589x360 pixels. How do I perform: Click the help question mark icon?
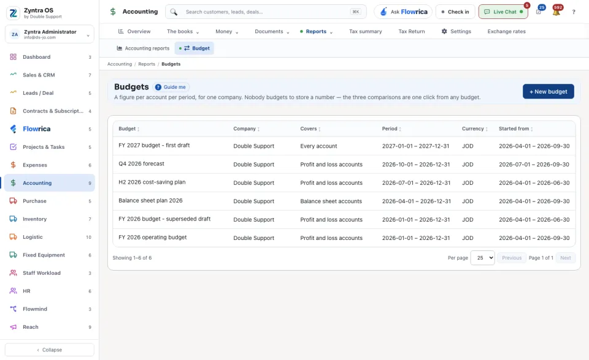point(574,12)
